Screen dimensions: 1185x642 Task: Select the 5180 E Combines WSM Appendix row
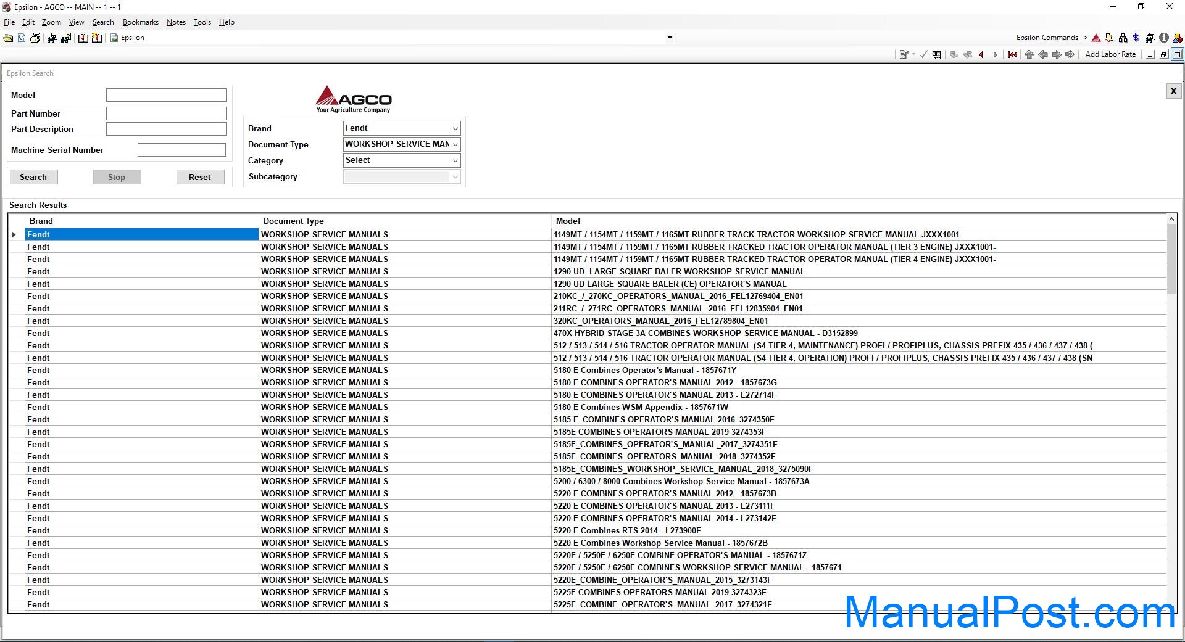tap(587, 407)
